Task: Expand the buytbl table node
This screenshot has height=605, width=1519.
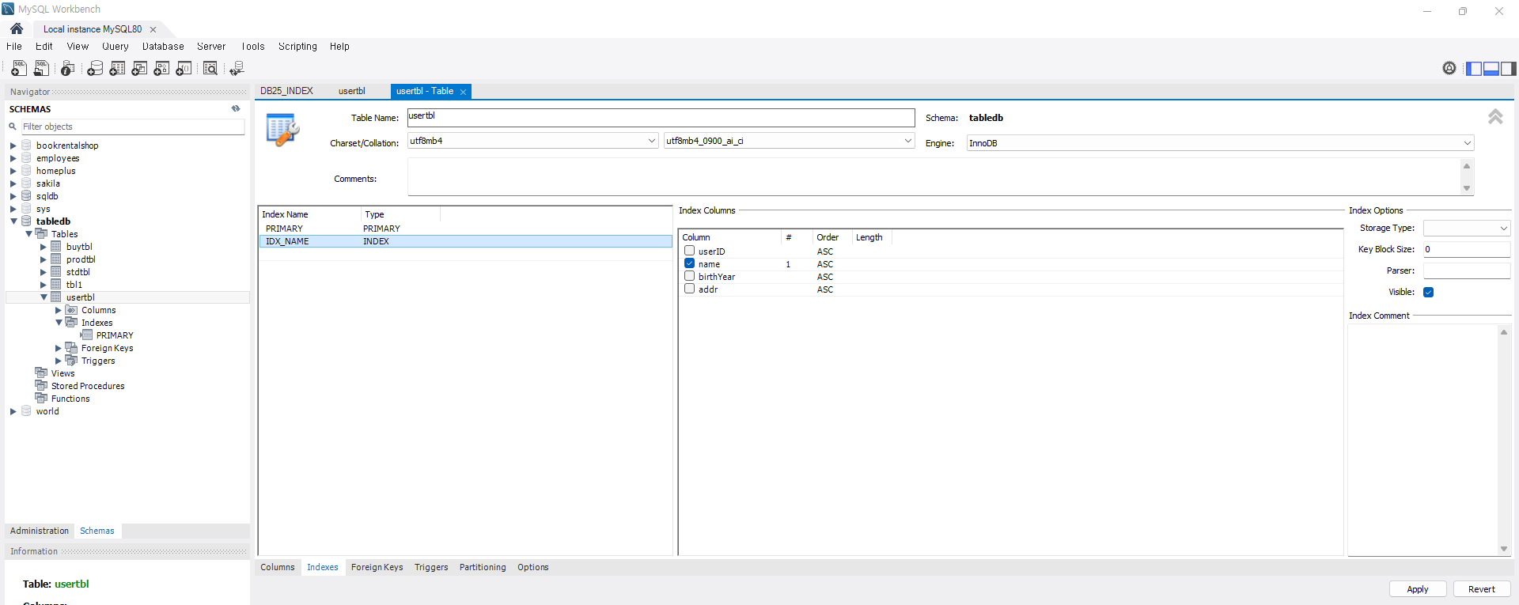Action: [44, 247]
